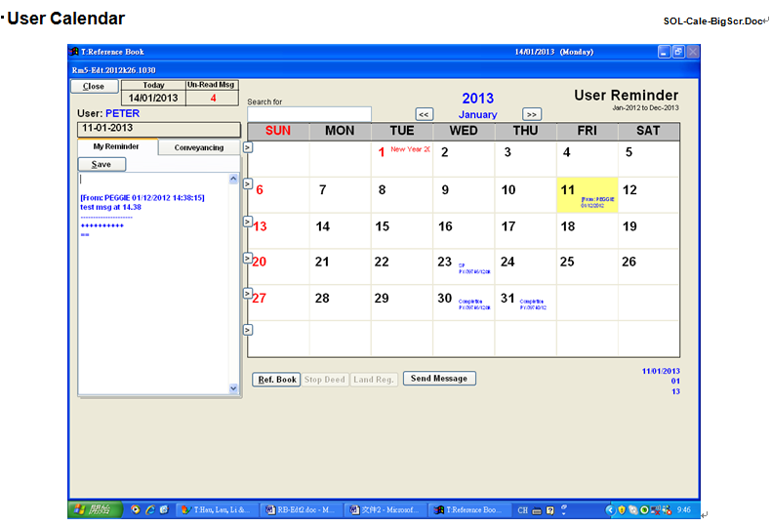
Task: Click the keyboard icon in the language bar
Action: click(x=537, y=510)
